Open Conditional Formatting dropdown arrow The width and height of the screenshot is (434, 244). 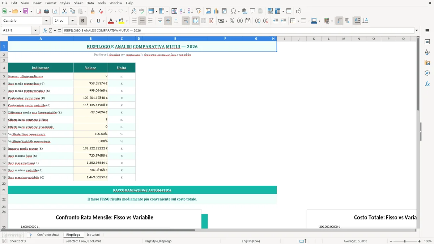[332, 21]
